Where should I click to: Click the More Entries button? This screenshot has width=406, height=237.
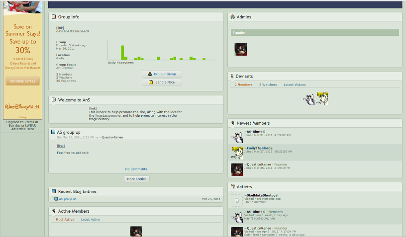click(x=137, y=179)
